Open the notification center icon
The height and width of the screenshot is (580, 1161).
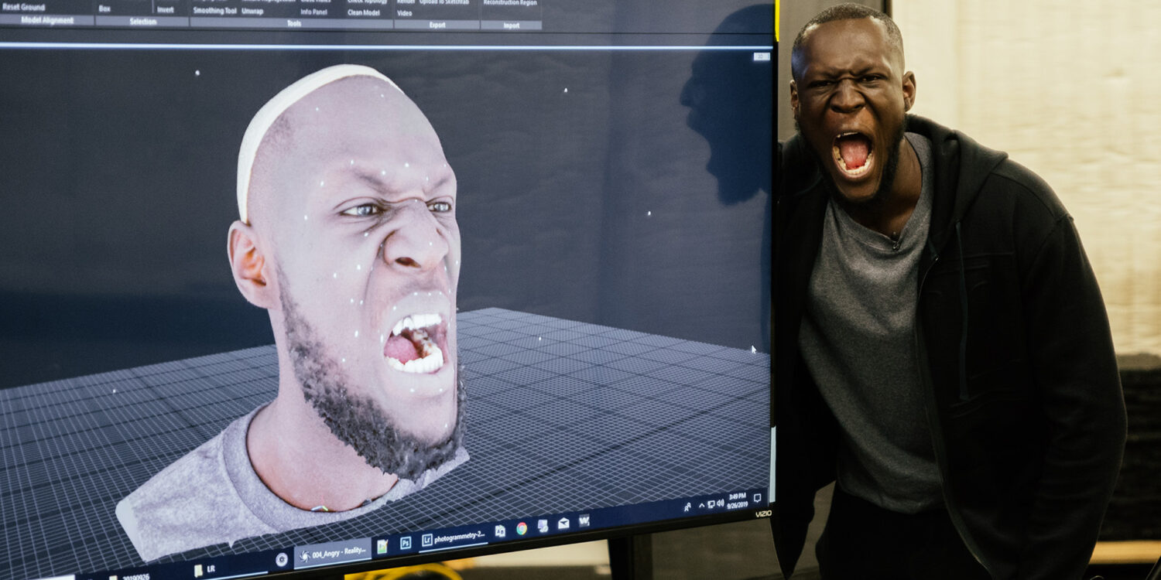tap(757, 497)
